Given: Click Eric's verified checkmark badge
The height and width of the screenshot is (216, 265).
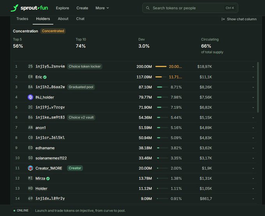Looking at the screenshot, I should pyautogui.click(x=45, y=77).
